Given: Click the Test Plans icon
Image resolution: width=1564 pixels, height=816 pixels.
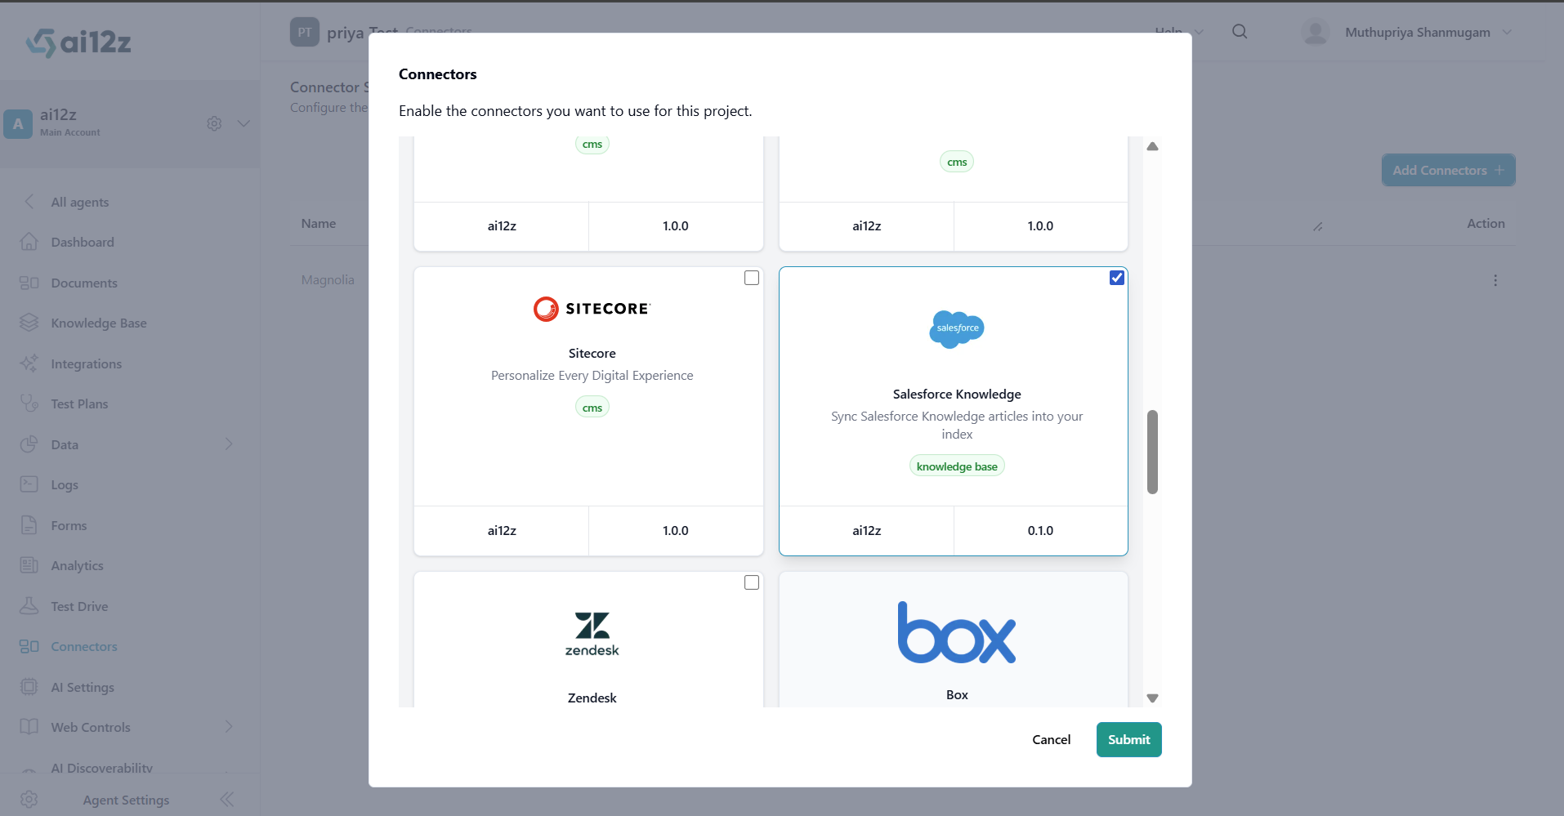Looking at the screenshot, I should [29, 404].
